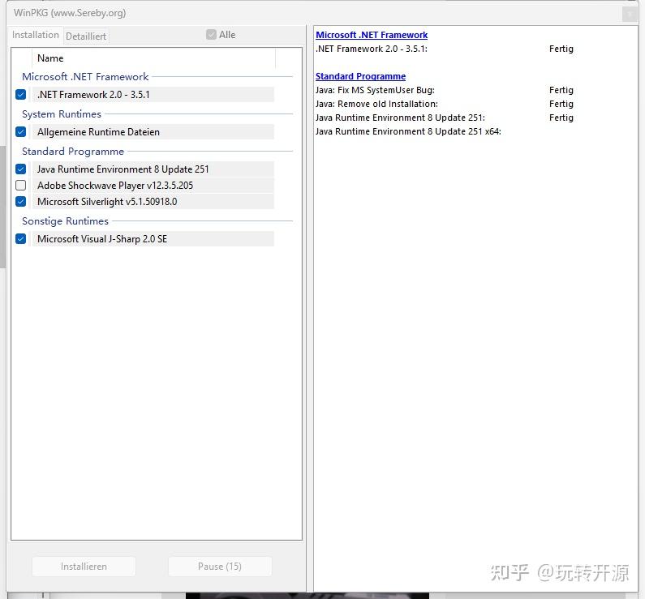
Task: Click the Installieren button
Action: point(84,567)
